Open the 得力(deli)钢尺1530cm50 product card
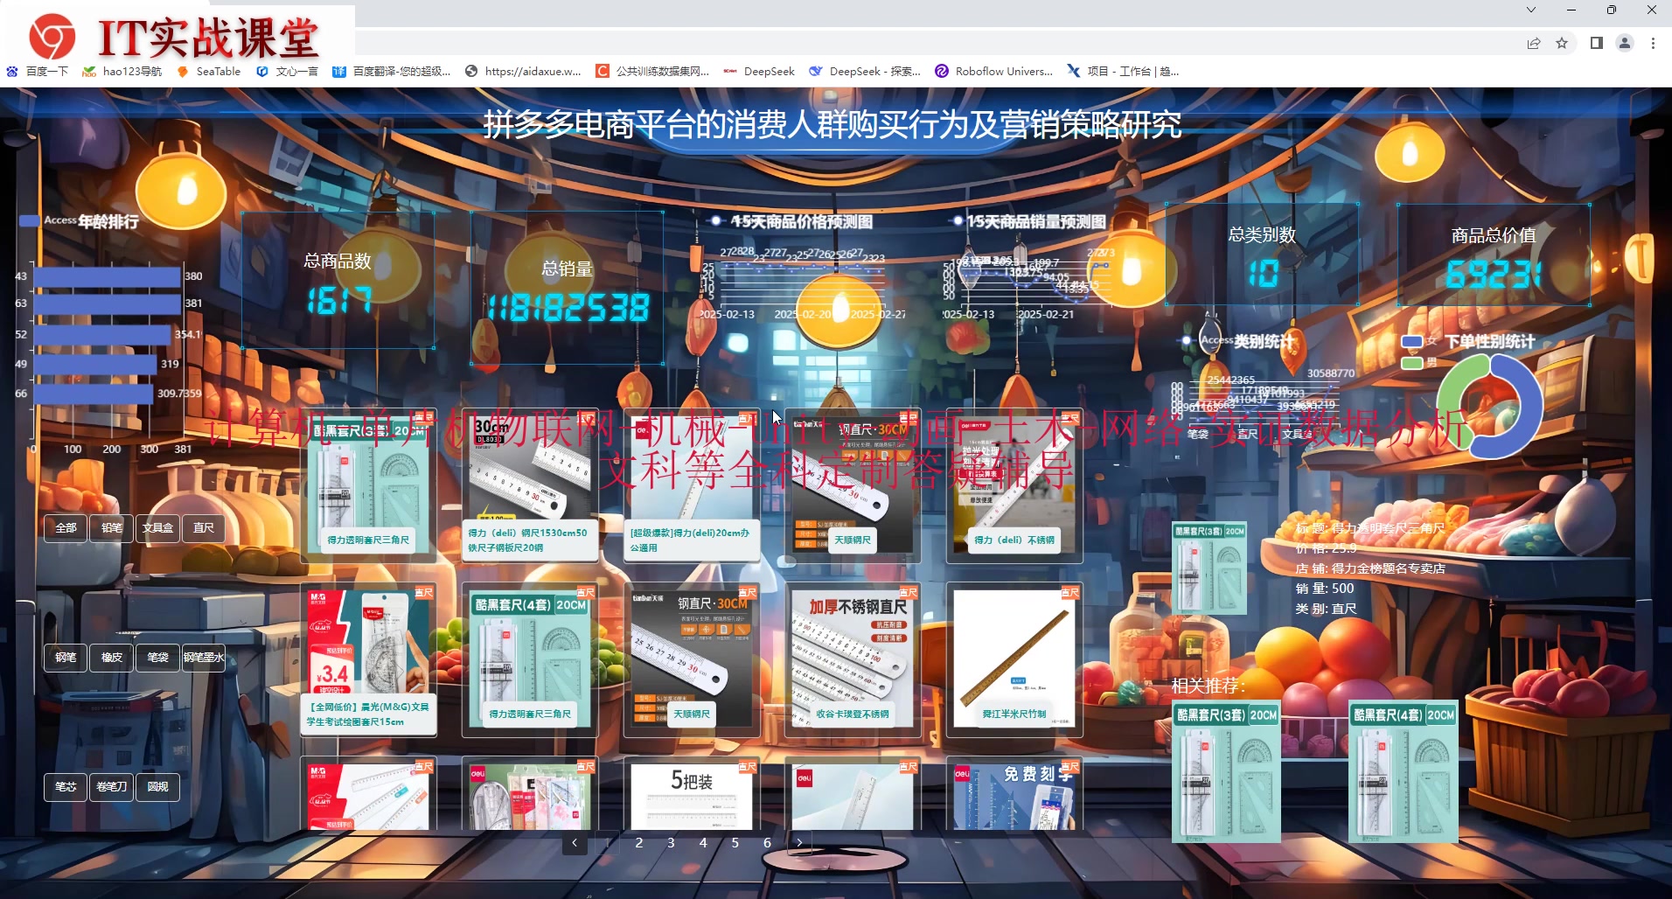1672x899 pixels. (x=530, y=485)
